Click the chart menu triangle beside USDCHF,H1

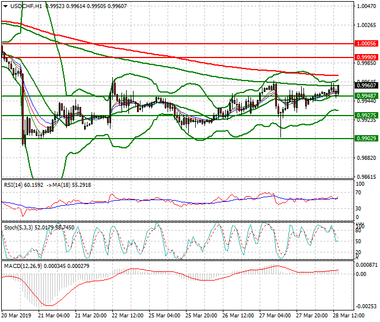coord(5,6)
